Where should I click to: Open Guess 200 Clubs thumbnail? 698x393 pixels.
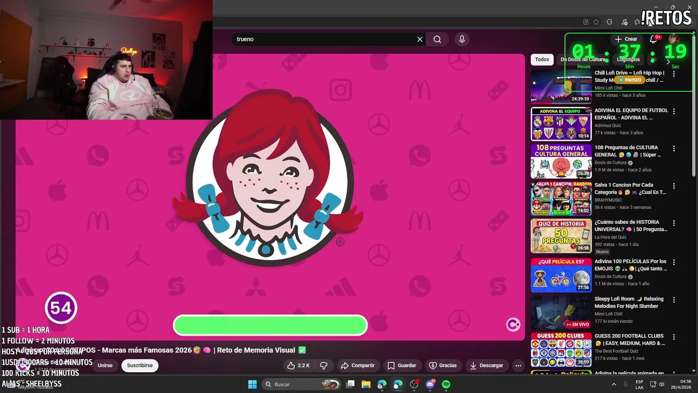(561, 350)
